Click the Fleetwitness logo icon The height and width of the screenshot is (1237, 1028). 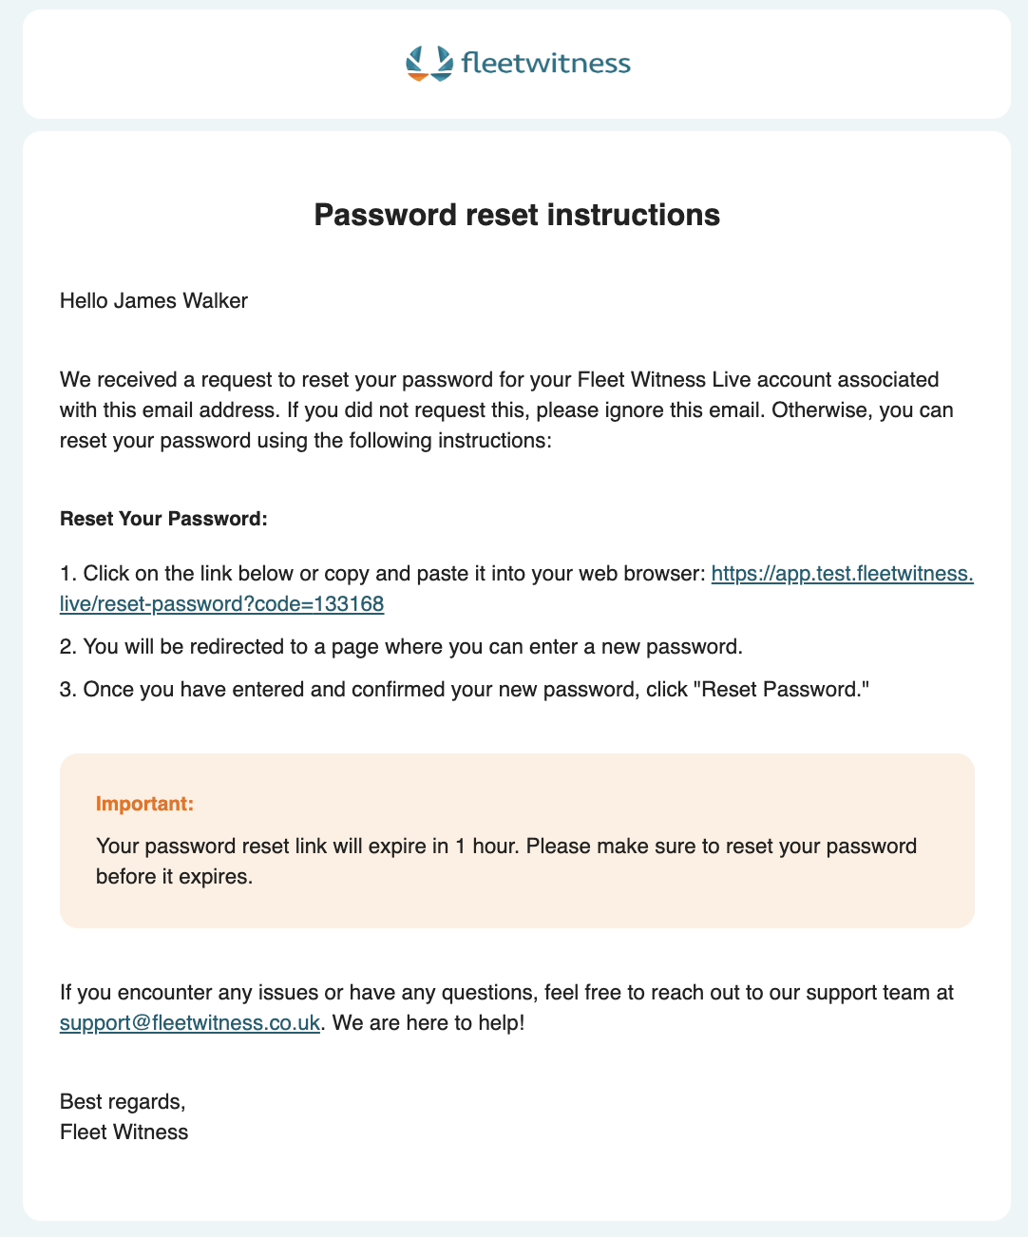(x=428, y=64)
